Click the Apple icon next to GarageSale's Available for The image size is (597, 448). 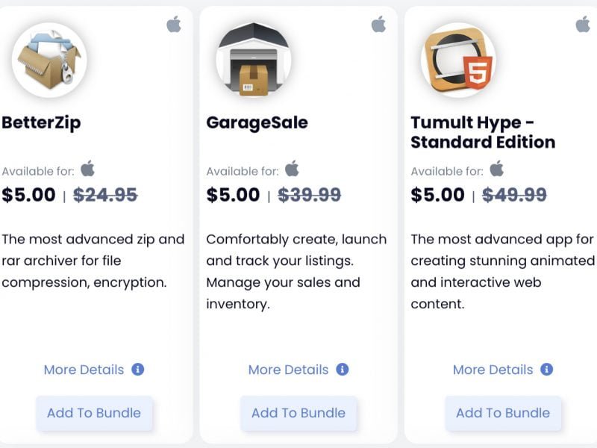(x=291, y=170)
